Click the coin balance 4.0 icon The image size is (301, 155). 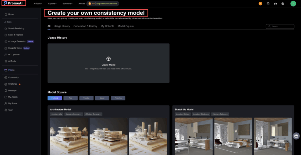coord(90,4)
